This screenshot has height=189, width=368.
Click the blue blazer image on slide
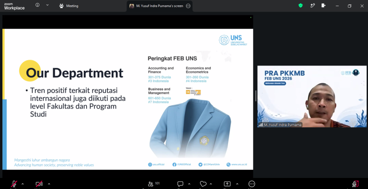190,128
